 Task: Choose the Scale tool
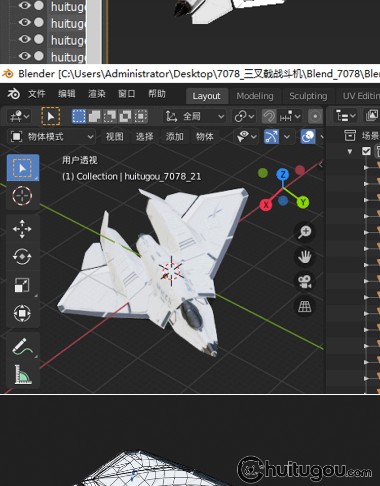click(22, 286)
